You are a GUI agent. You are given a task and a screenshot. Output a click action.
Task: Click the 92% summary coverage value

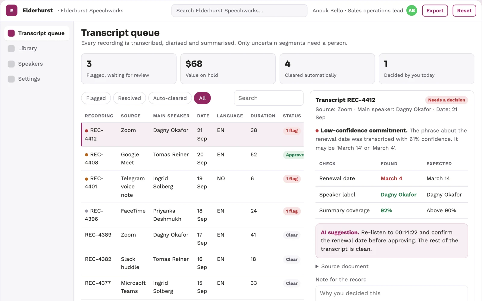point(386,211)
